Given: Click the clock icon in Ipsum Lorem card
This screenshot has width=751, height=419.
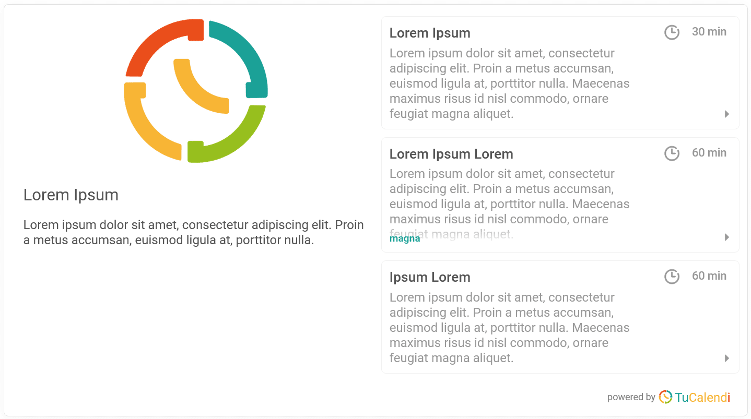Looking at the screenshot, I should point(672,277).
